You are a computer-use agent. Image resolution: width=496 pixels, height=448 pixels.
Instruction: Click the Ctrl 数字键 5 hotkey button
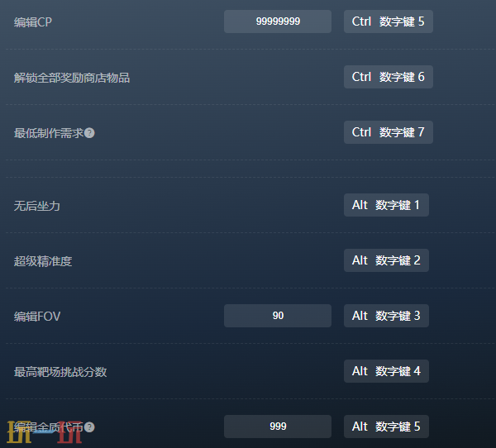pos(389,21)
